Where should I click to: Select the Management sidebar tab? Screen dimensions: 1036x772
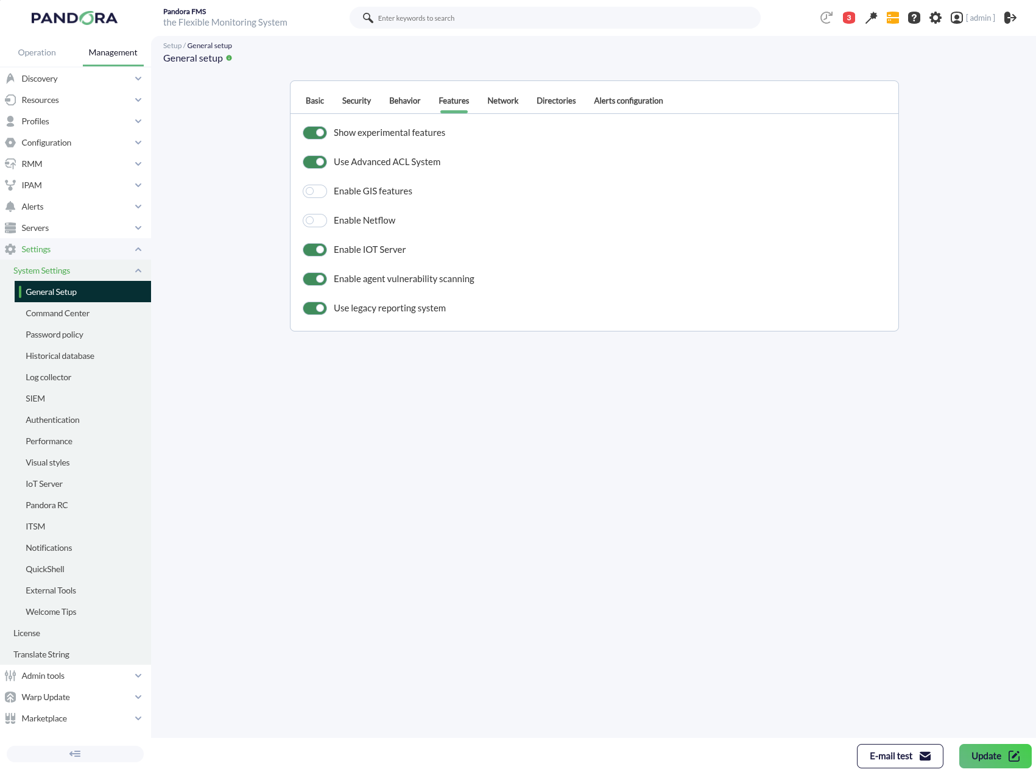pyautogui.click(x=113, y=53)
